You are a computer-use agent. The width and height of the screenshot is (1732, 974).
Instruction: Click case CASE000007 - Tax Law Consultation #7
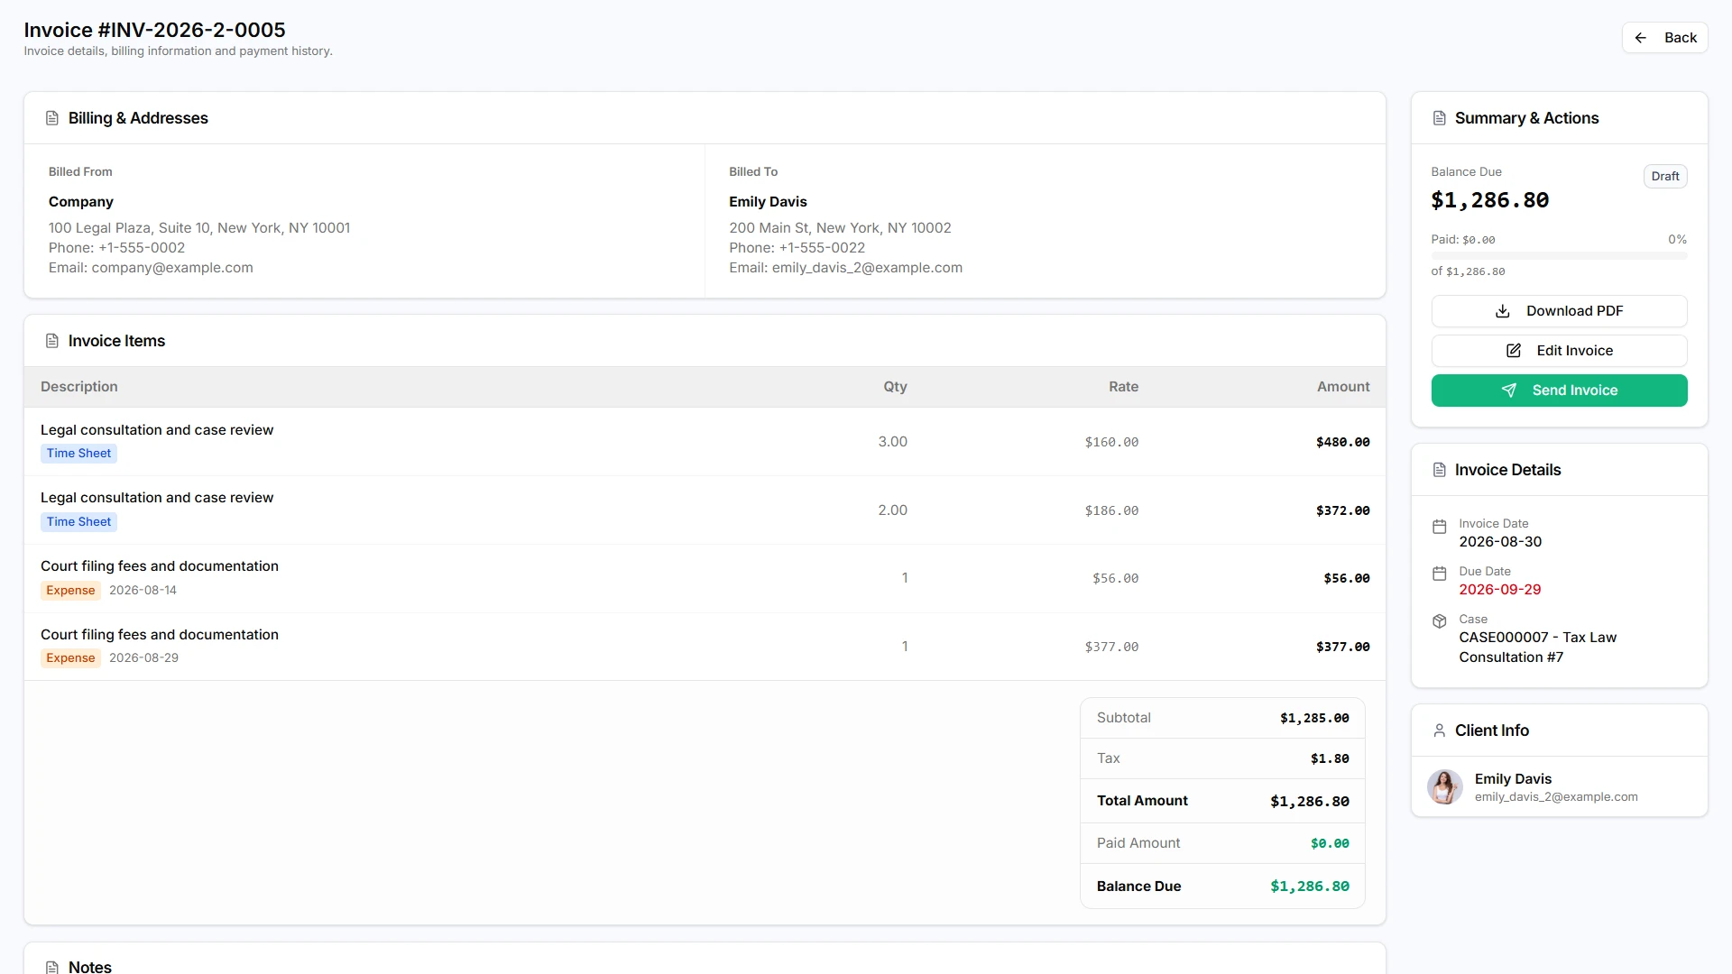[x=1537, y=648]
